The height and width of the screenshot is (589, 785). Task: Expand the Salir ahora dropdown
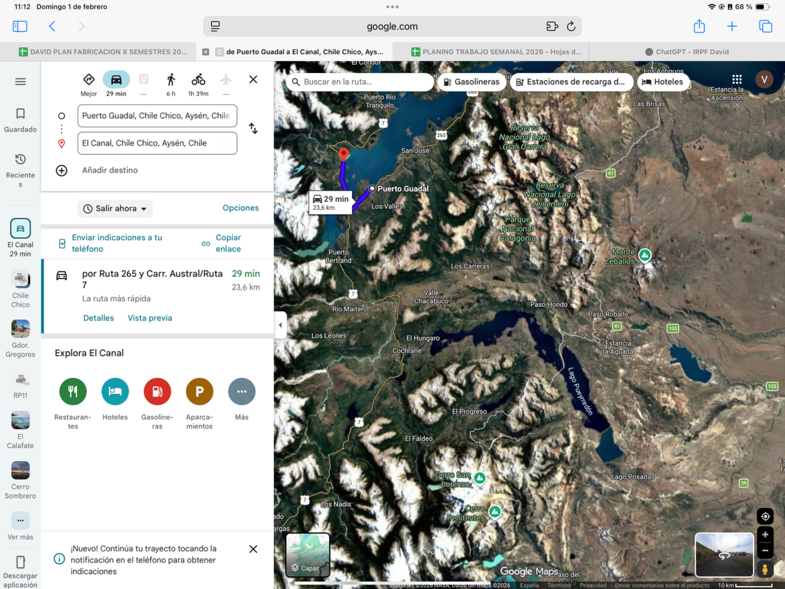click(x=115, y=209)
